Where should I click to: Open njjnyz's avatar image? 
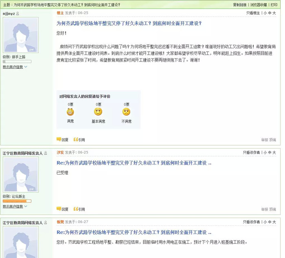pyautogui.click(x=21, y=35)
